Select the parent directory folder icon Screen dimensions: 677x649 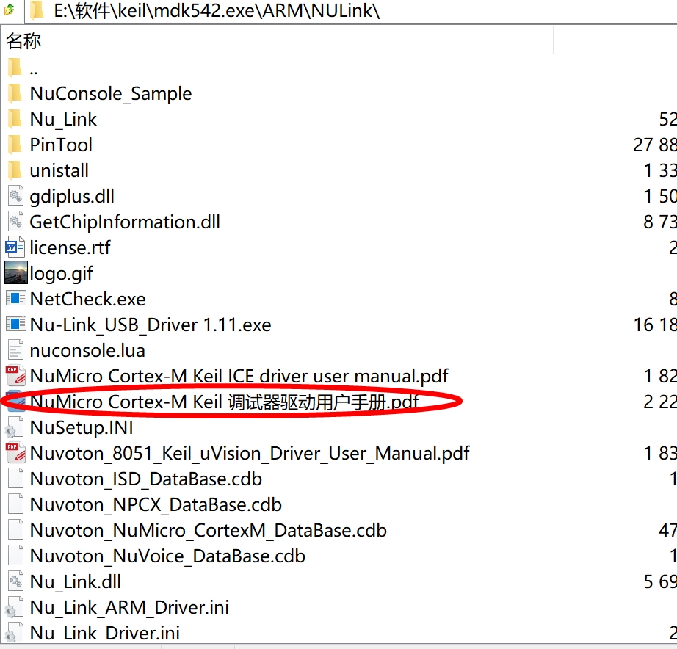[15, 68]
